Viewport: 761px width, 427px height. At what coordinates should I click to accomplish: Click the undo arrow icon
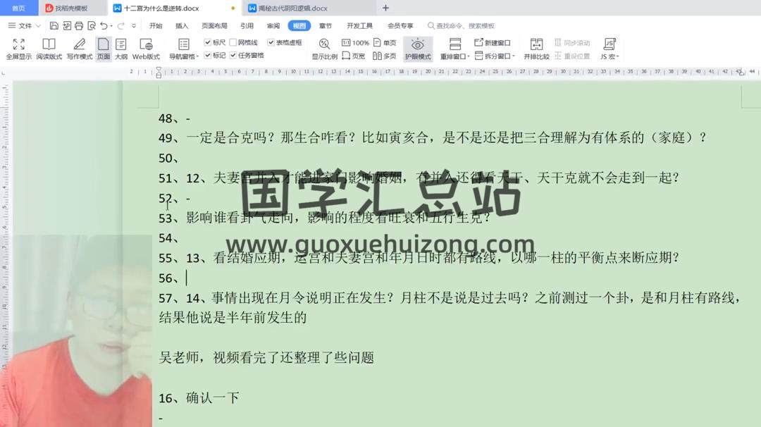click(104, 25)
